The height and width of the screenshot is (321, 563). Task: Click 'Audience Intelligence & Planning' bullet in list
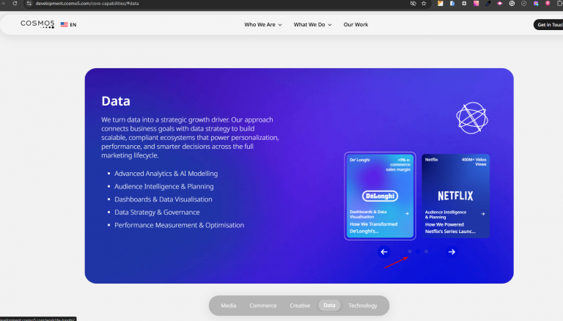(x=163, y=186)
